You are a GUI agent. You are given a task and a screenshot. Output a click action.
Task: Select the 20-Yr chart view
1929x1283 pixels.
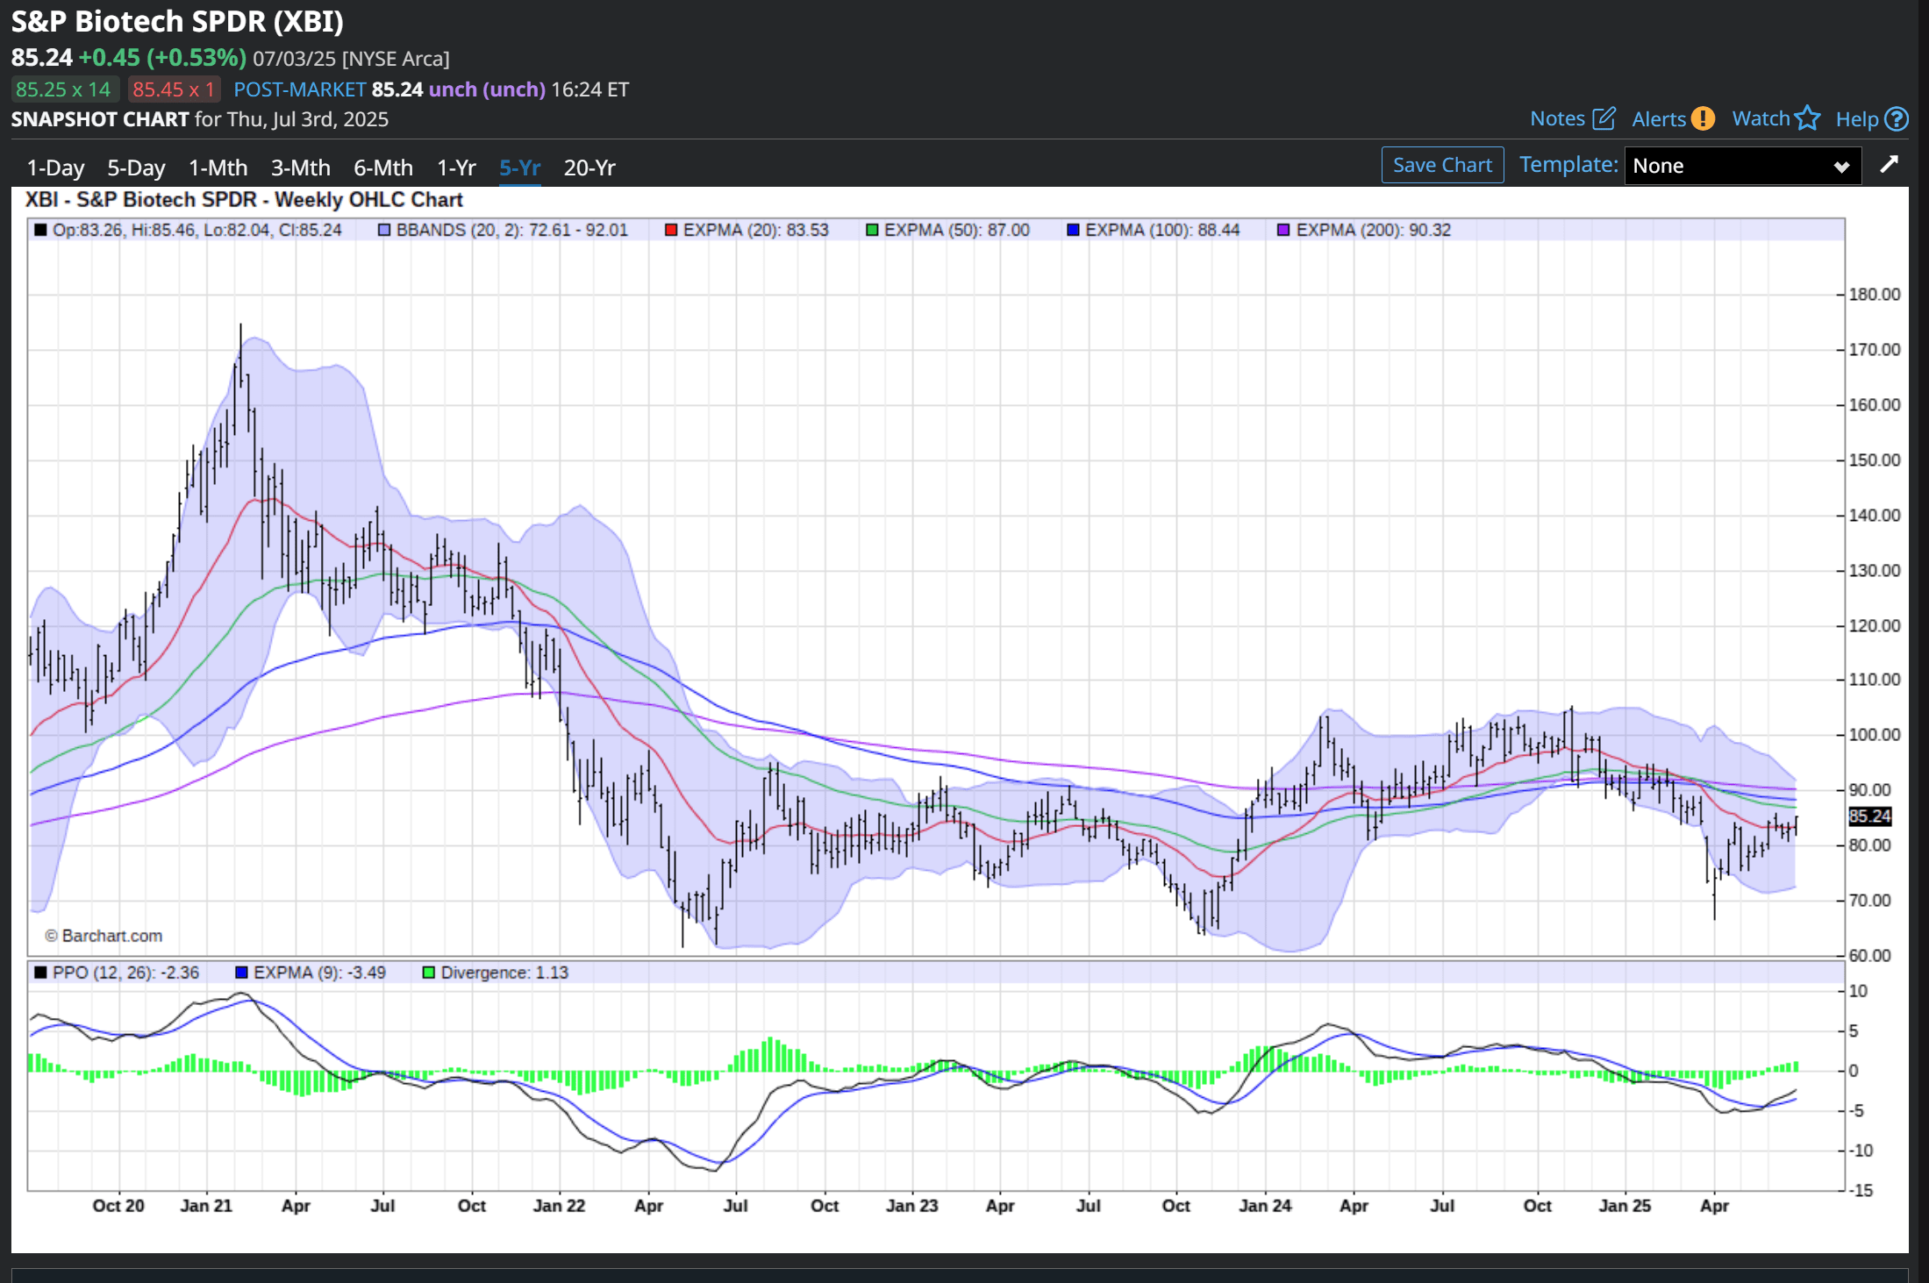[x=589, y=168]
